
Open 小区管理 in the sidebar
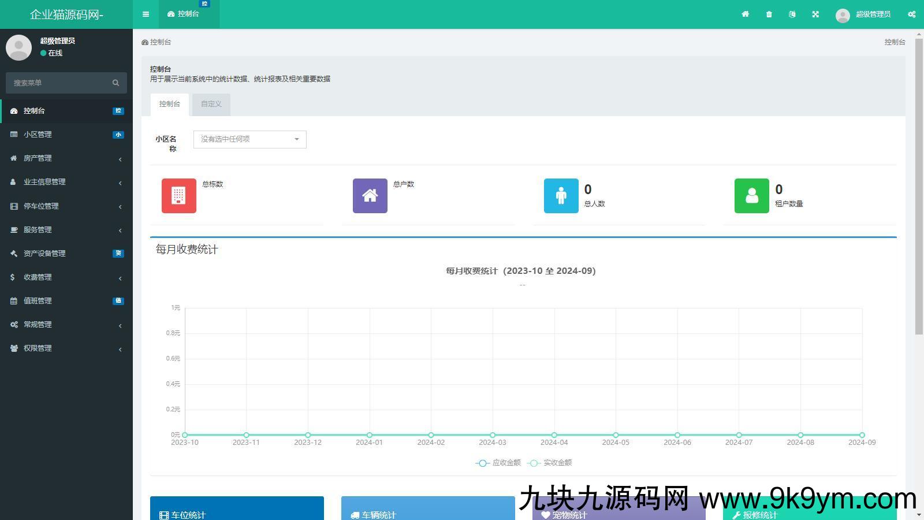[x=66, y=135]
